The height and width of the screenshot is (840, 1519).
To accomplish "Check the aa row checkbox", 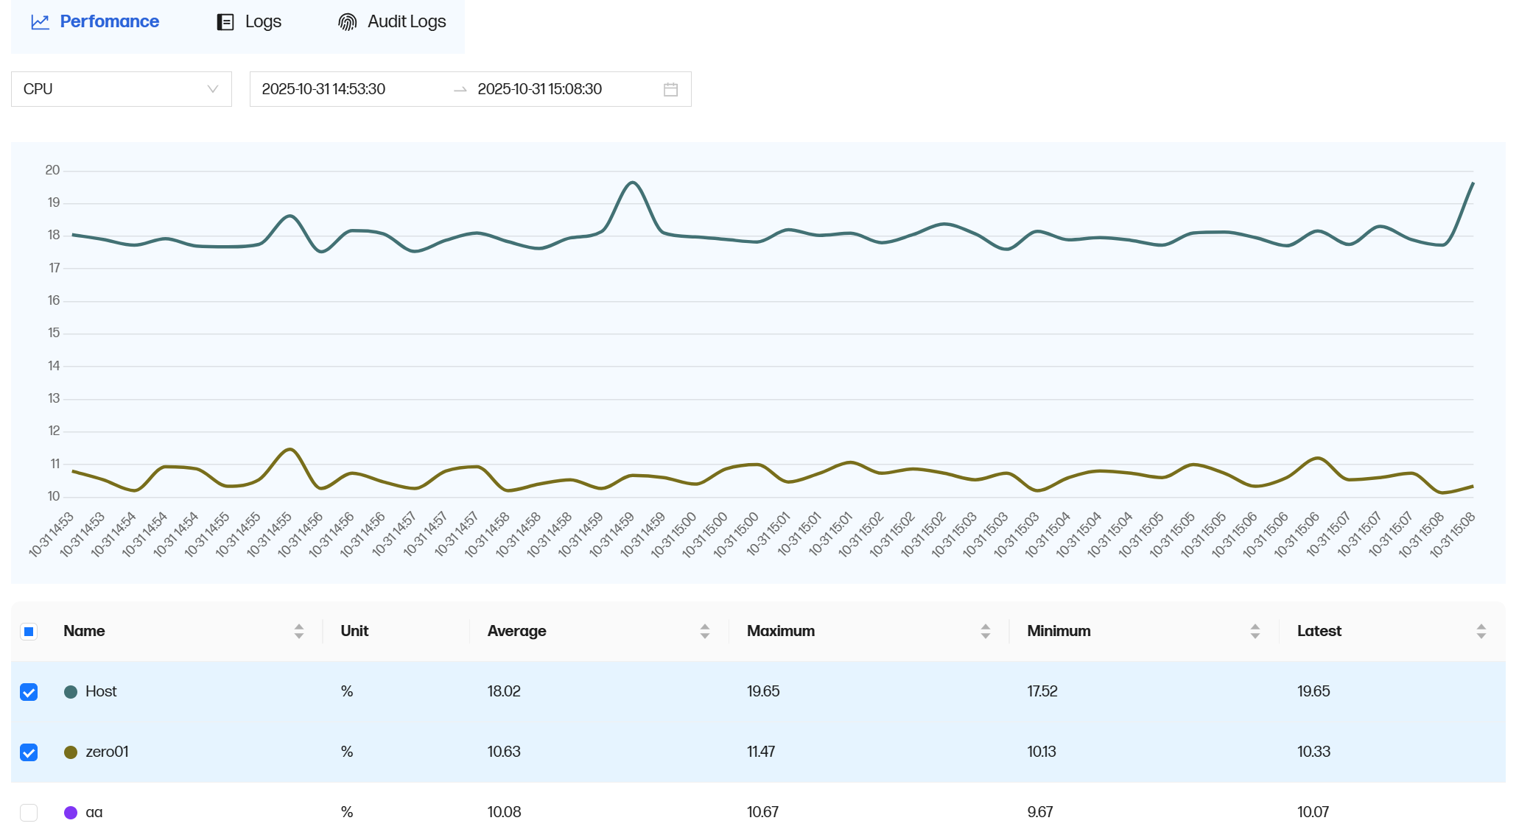I will pyautogui.click(x=29, y=813).
